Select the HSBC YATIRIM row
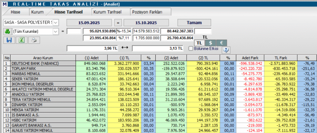This screenshot has height=133, width=317. [160, 120]
